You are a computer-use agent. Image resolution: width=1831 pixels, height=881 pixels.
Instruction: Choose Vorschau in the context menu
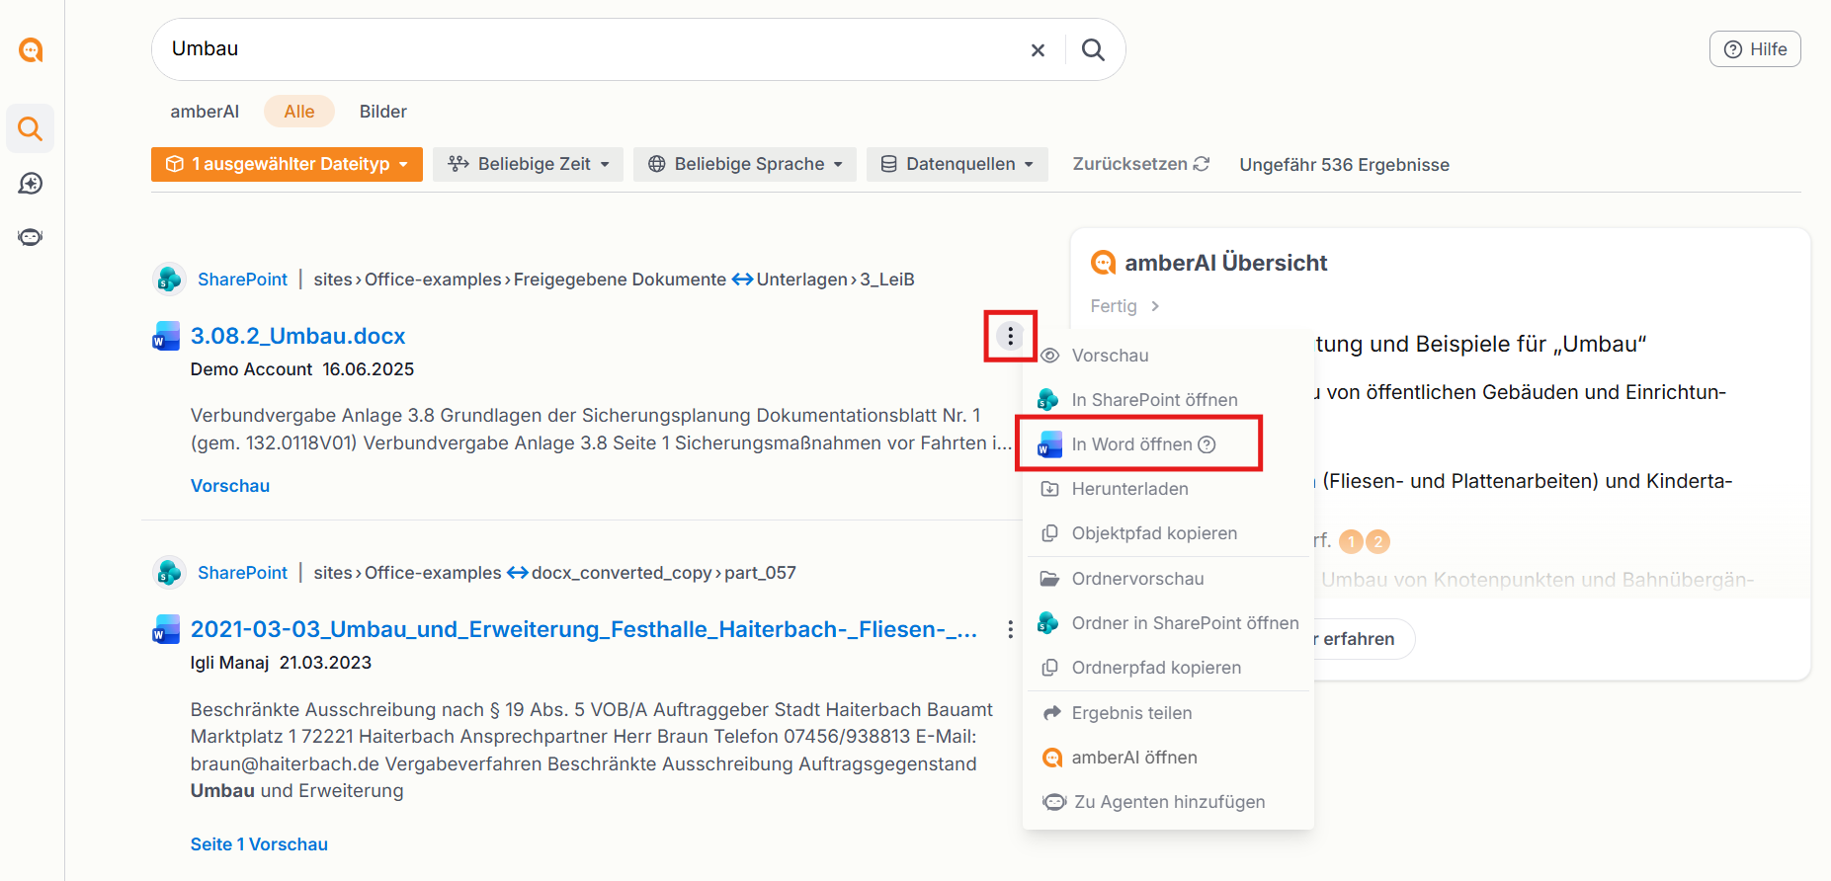pyautogui.click(x=1168, y=356)
